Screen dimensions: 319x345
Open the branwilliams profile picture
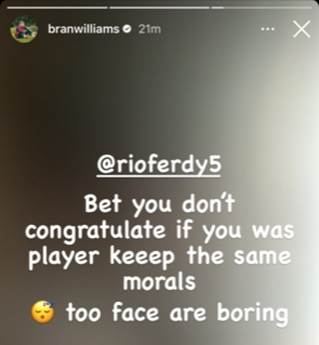click(24, 29)
